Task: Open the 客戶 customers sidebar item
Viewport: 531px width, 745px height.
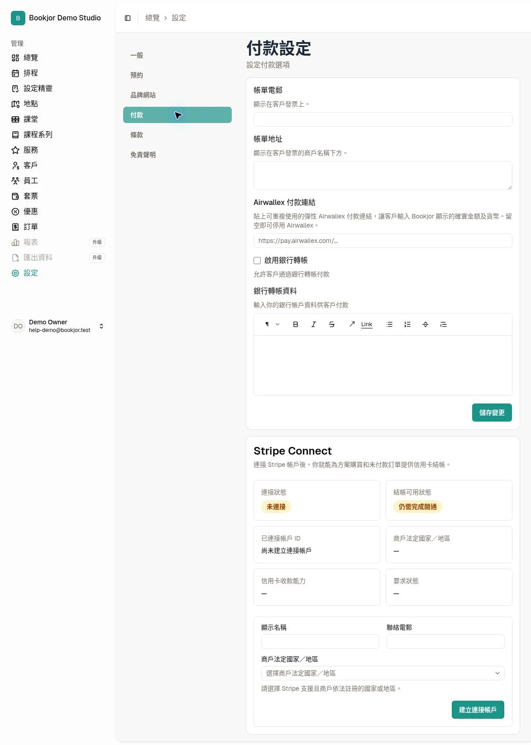Action: click(57, 166)
